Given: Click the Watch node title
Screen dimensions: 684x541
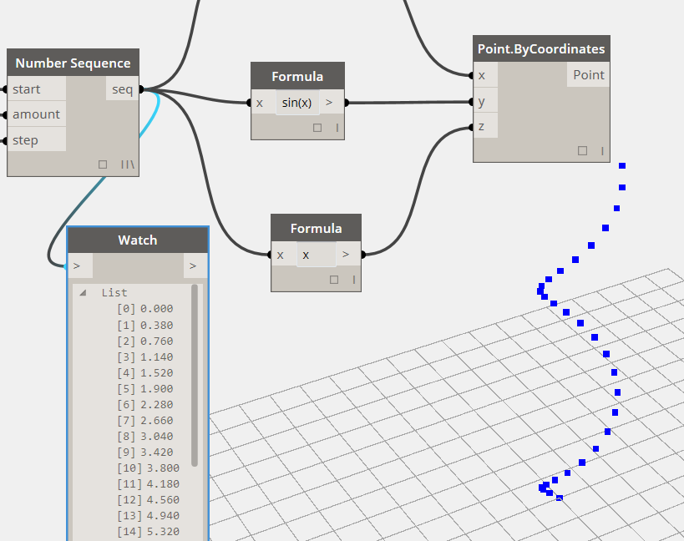Looking at the screenshot, I should (x=138, y=240).
